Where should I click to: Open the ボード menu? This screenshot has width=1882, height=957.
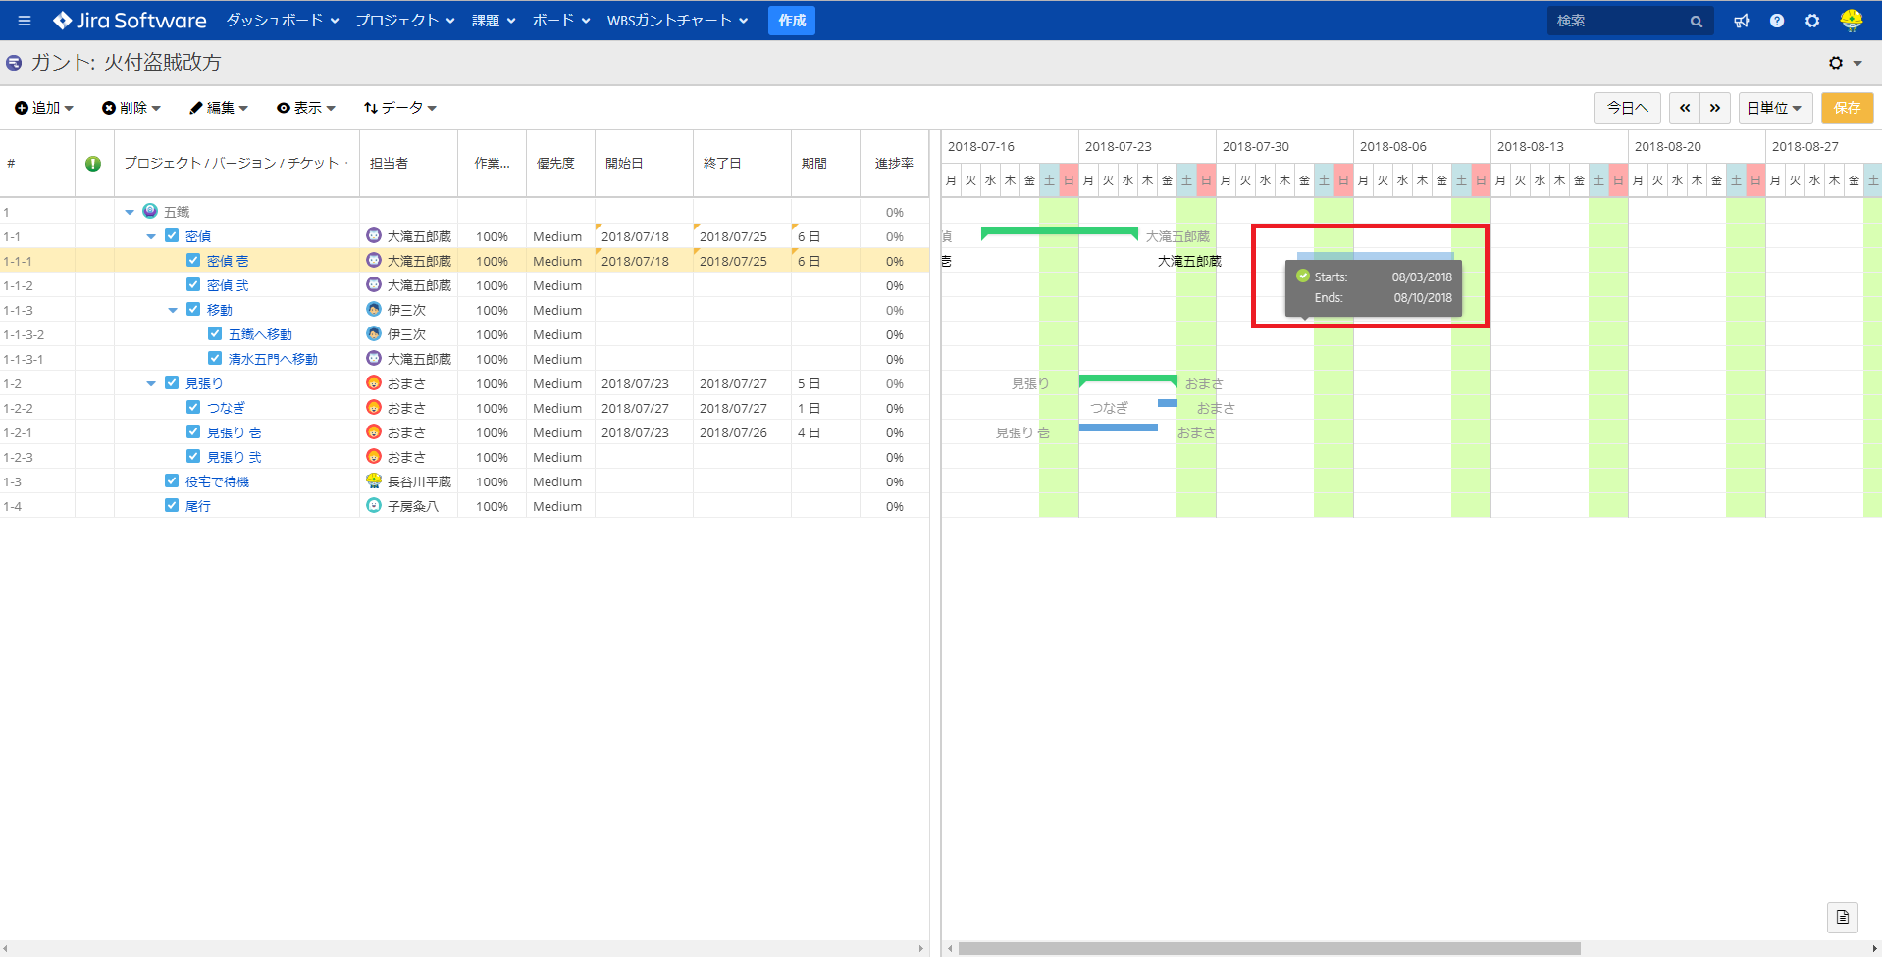click(x=561, y=21)
